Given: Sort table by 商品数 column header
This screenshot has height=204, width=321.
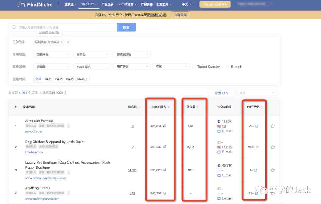Looking at the screenshot, I should pyautogui.click(x=134, y=107).
